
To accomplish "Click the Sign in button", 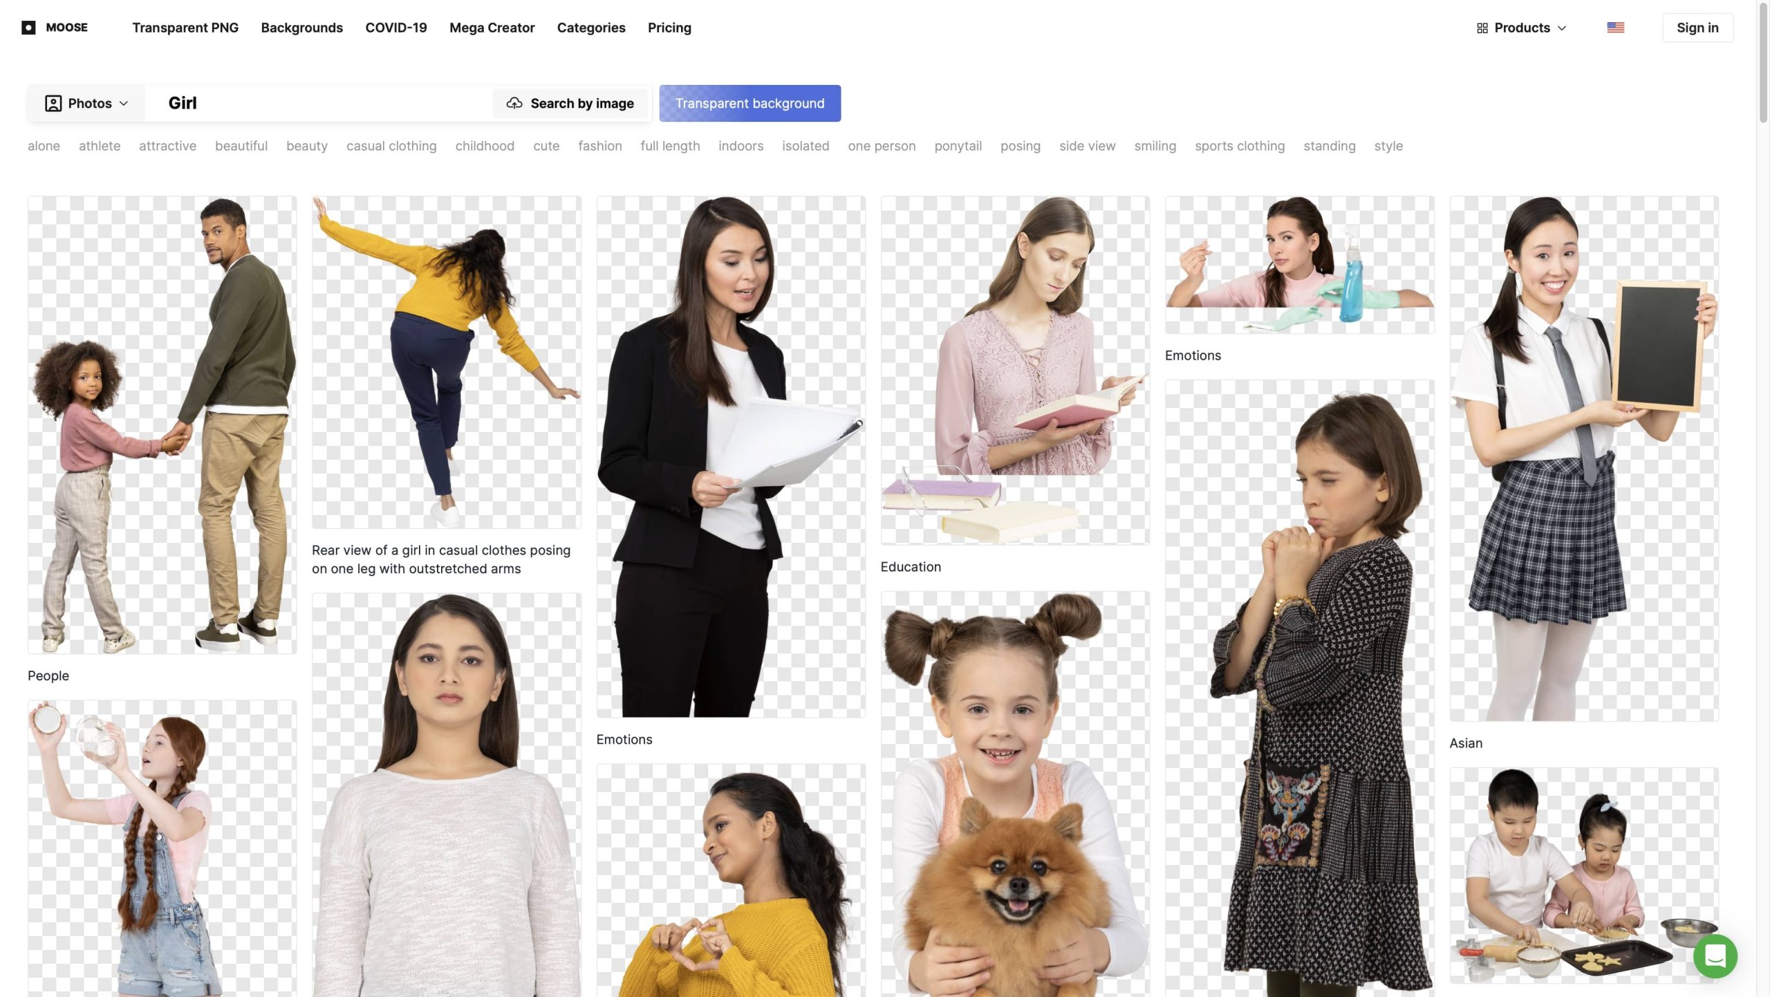I will (1697, 28).
